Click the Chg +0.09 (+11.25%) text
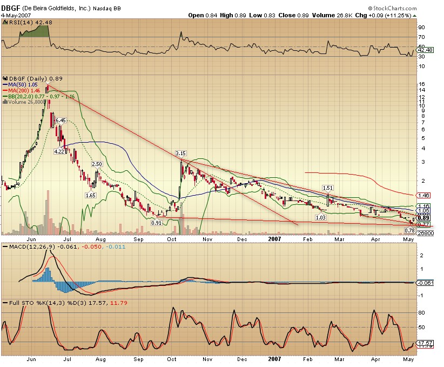This screenshot has height=367, width=444. (383, 15)
